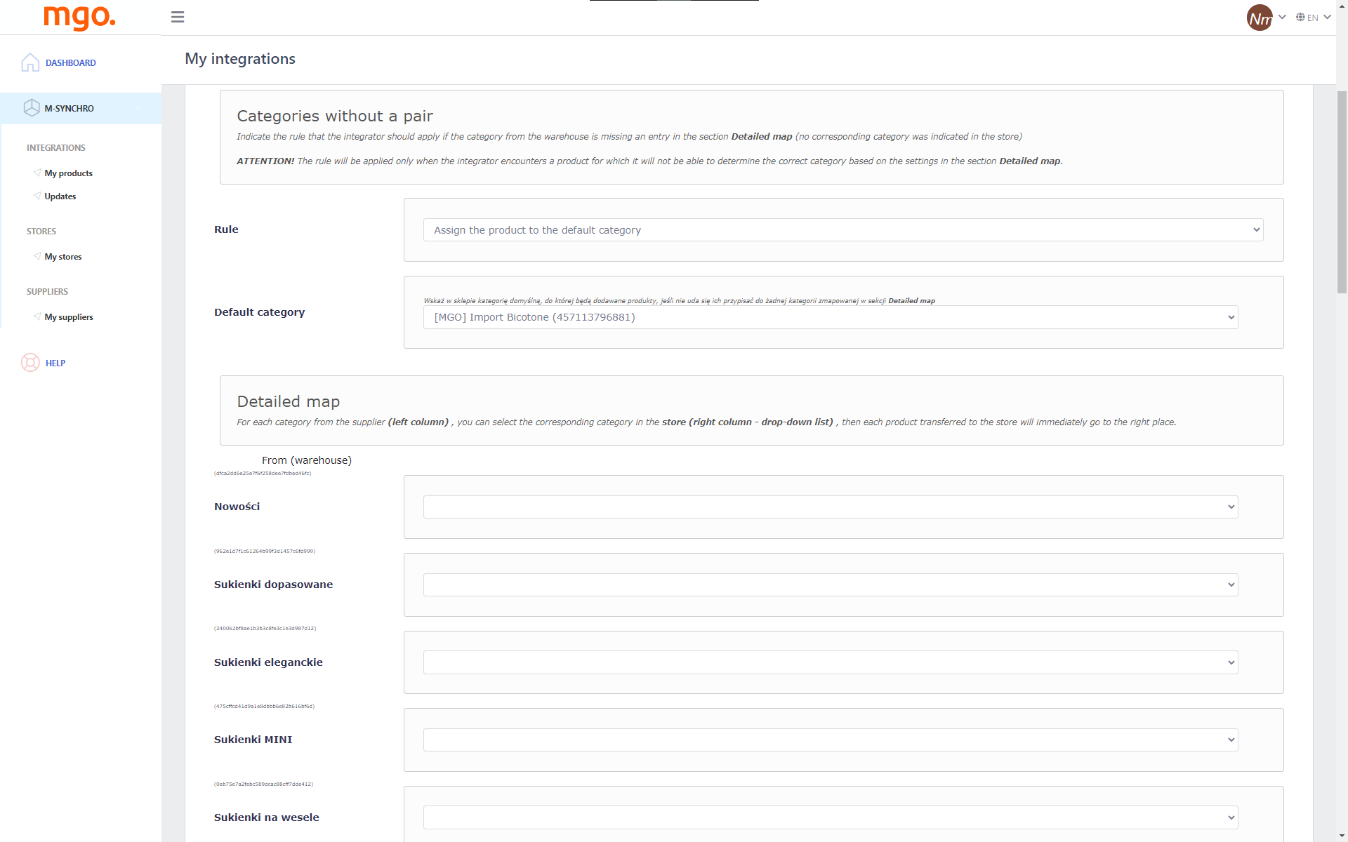This screenshot has width=1348, height=842.
Task: Expand the chevron beside the user avatar
Action: pyautogui.click(x=1282, y=17)
